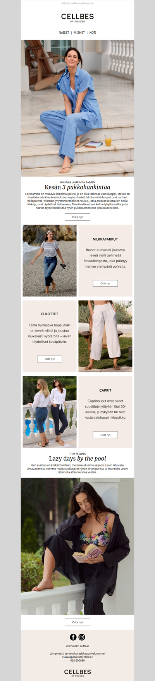
Task: Click the asiakaspalvelu@cellbes.fi email address
Action: click(x=77, y=657)
